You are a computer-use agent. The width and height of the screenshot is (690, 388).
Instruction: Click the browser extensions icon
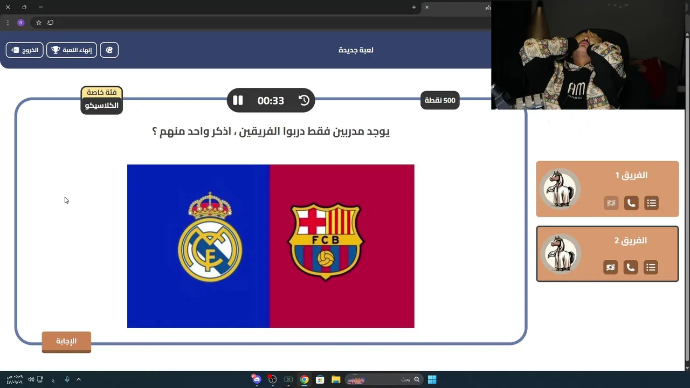click(51, 23)
